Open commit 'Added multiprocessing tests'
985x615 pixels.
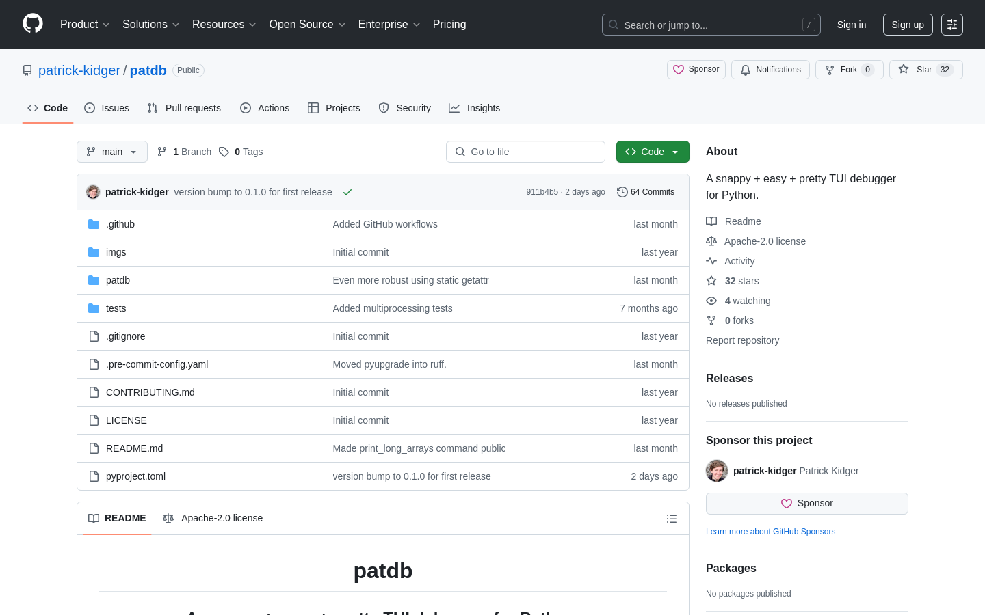tap(393, 308)
